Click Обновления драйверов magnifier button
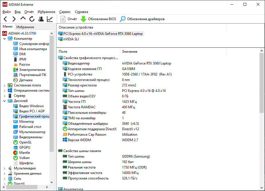 142,19
